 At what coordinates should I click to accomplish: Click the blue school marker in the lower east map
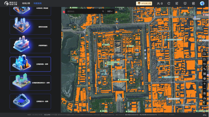(x=170, y=77)
